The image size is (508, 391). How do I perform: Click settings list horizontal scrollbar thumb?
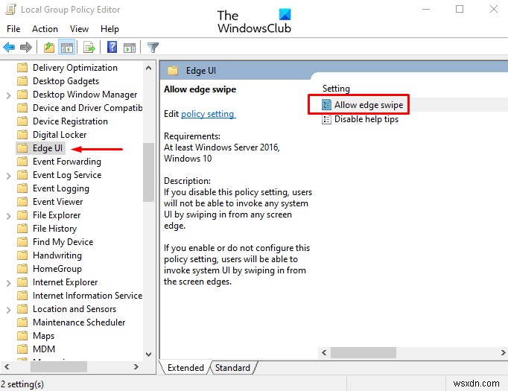[x=363, y=352]
